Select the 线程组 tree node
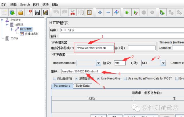 [19, 24]
